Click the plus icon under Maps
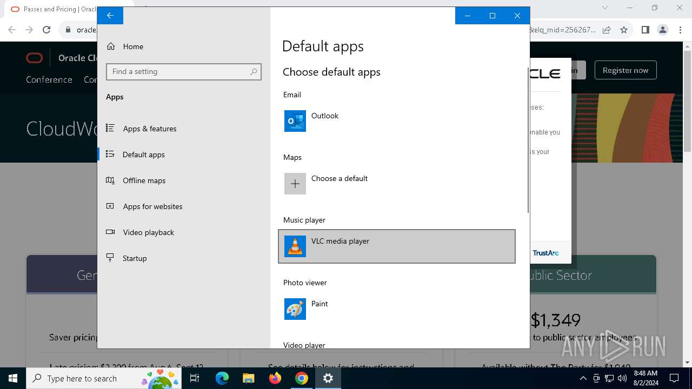 pos(295,184)
